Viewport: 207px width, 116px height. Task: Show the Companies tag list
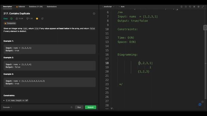coord(10,23)
